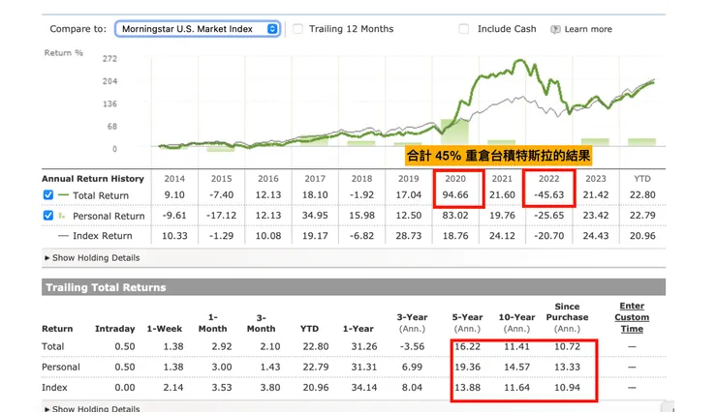Click the -20.70 Index Return value

pos(548,236)
